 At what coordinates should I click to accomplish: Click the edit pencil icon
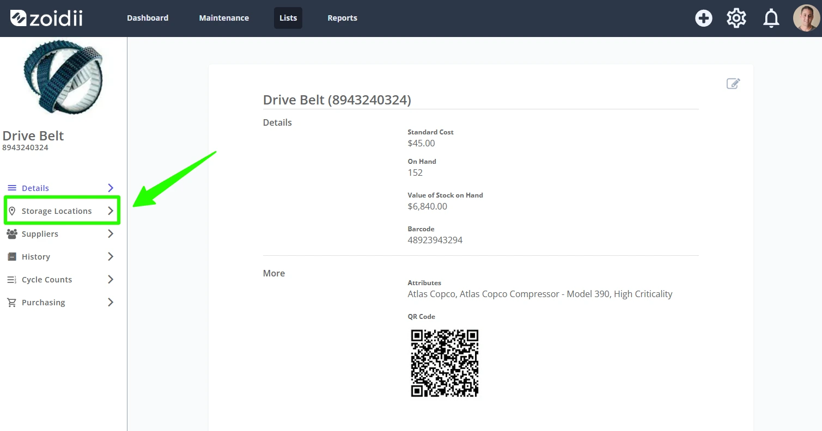733,83
